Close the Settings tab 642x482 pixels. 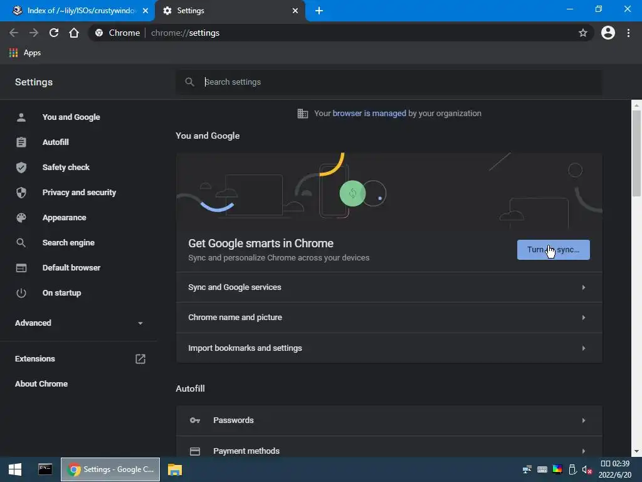295,11
